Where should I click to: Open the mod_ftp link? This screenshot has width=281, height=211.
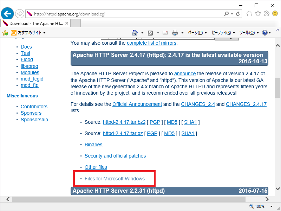[x=30, y=85]
